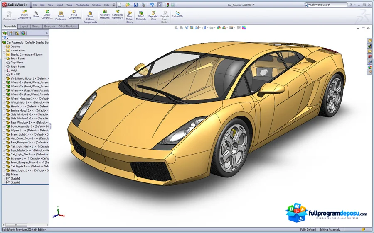Click Section View icon

click(192, 28)
